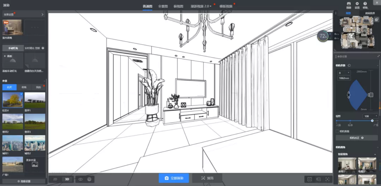Collapse the 相机视角 section
Screen dimensions: 381x186
pyautogui.click(x=378, y=147)
